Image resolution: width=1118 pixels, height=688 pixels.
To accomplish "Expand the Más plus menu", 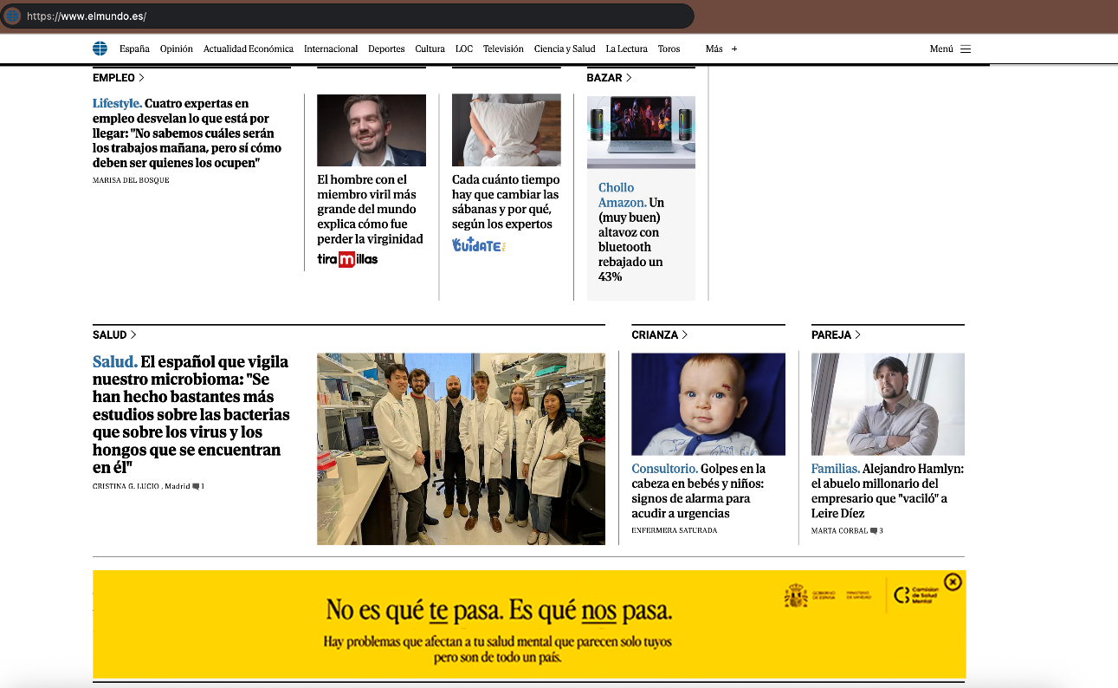I will [x=734, y=49].
